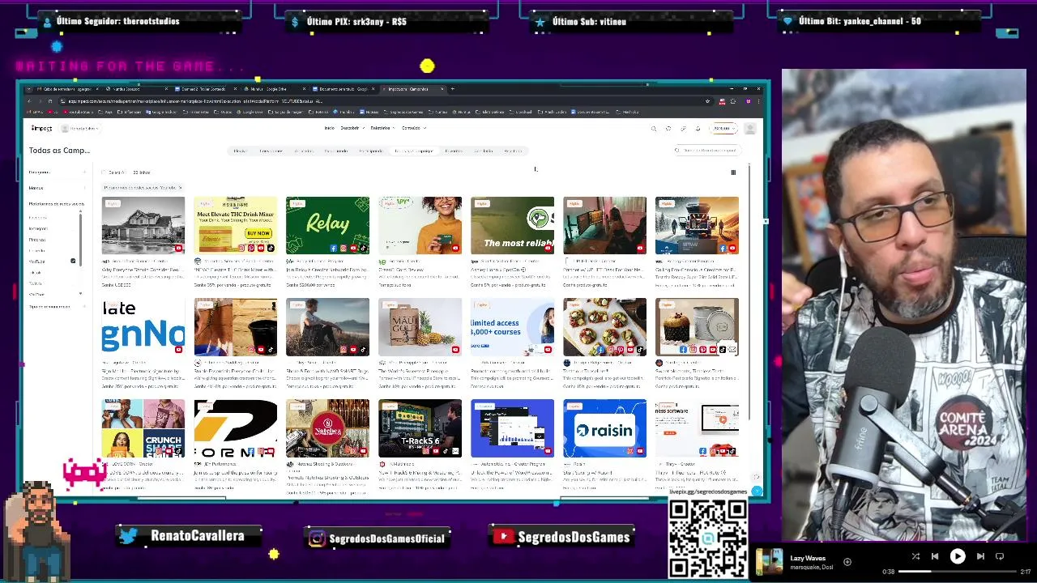The height and width of the screenshot is (583, 1037).
Task: Toggle repeat in the music player
Action: (x=1000, y=556)
